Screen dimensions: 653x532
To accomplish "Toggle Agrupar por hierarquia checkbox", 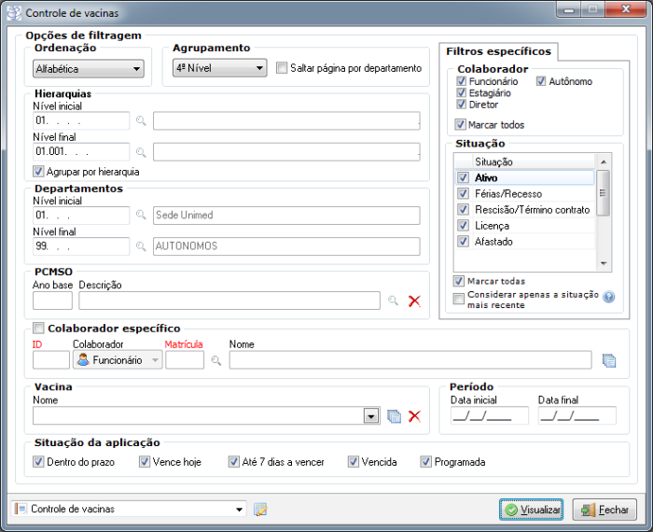I will (38, 172).
